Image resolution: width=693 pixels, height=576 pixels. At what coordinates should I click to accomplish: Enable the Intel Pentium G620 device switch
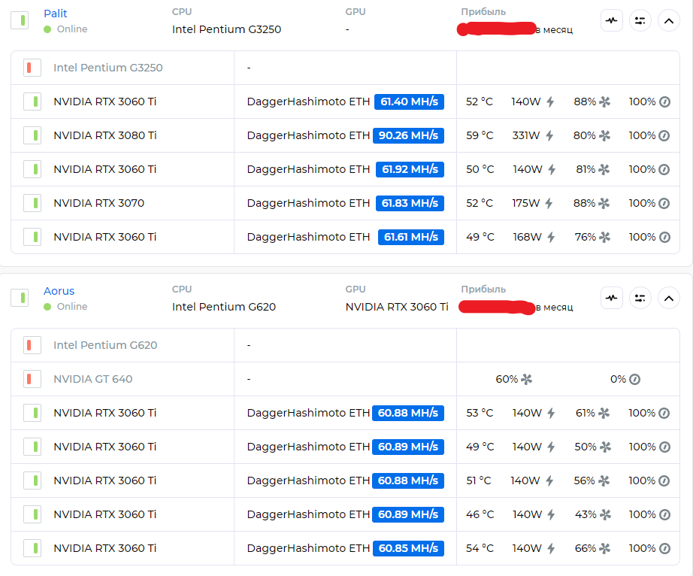pyautogui.click(x=32, y=345)
